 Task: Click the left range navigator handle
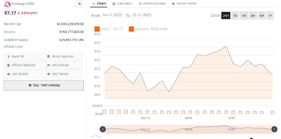coord(103,129)
